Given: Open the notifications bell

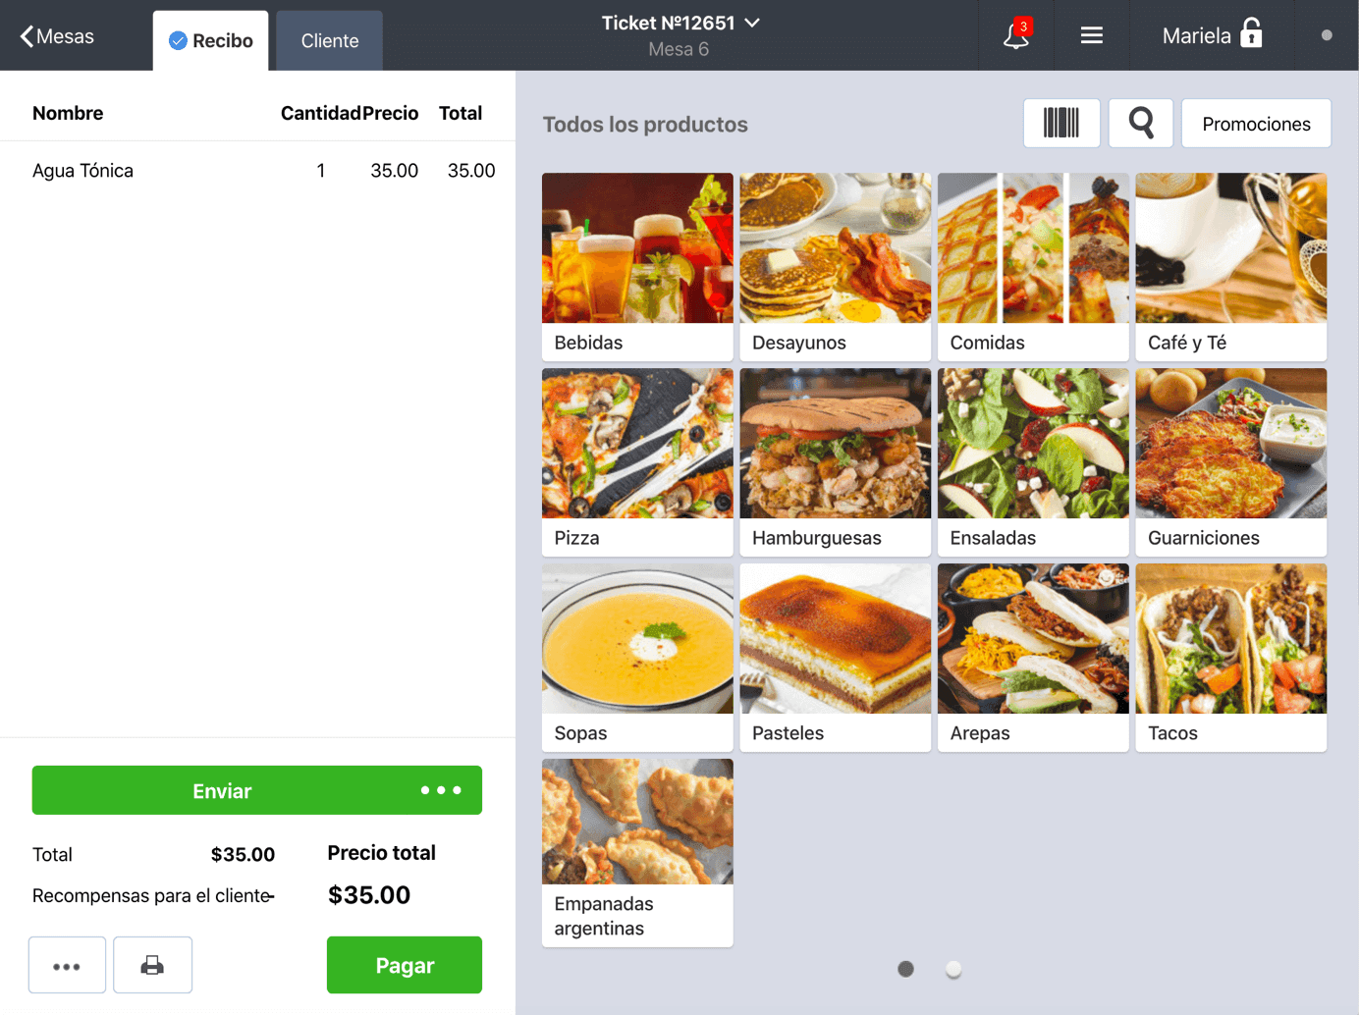Looking at the screenshot, I should click(x=1015, y=35).
